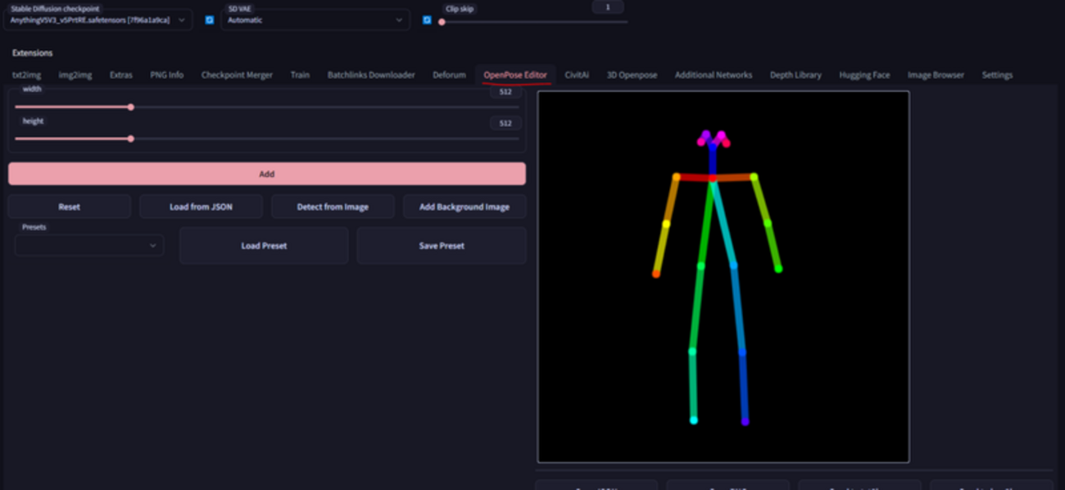Click the Reset button
Screen dimensions: 1065x490
tap(70, 206)
